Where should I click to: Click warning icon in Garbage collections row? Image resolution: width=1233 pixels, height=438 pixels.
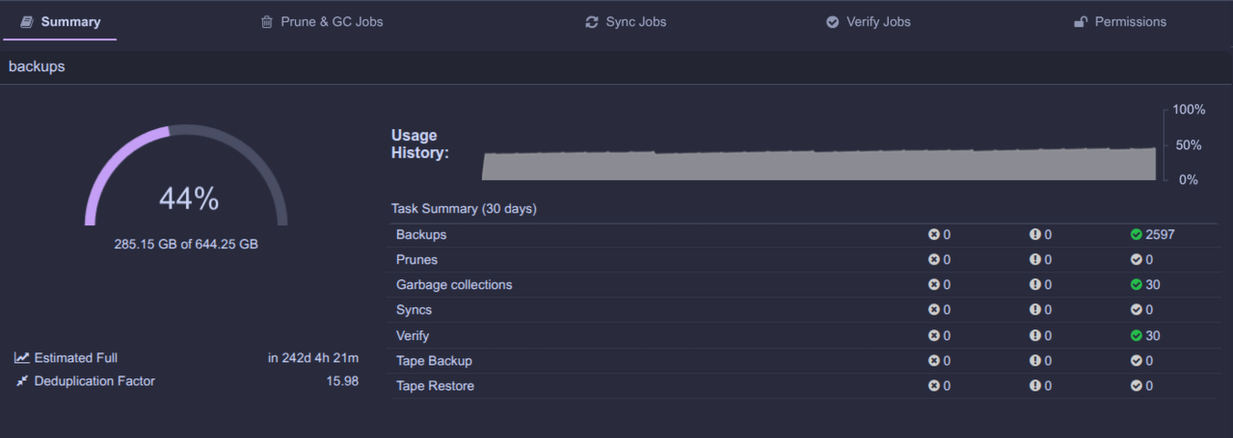coord(1034,285)
